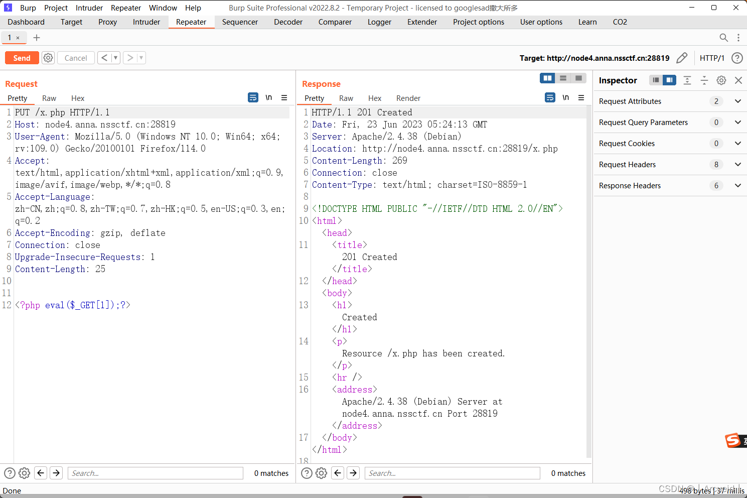This screenshot has width=747, height=498.
Task: Toggle response word wrap icon
Action: [550, 97]
